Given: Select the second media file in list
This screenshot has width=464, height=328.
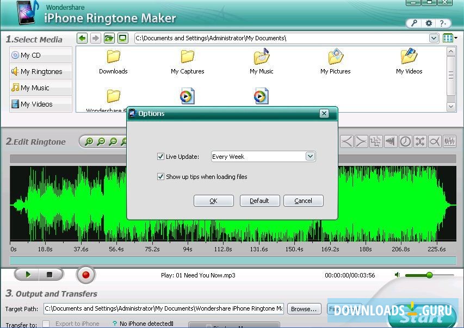Looking at the screenshot, I should click(x=261, y=96).
